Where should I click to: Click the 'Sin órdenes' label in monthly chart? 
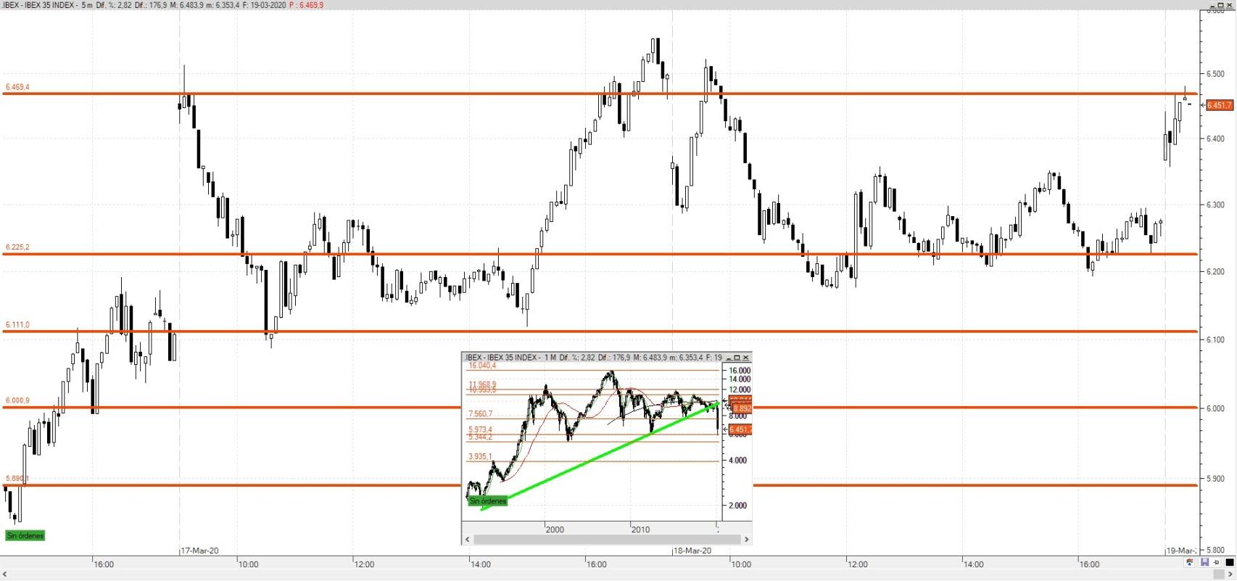488,501
